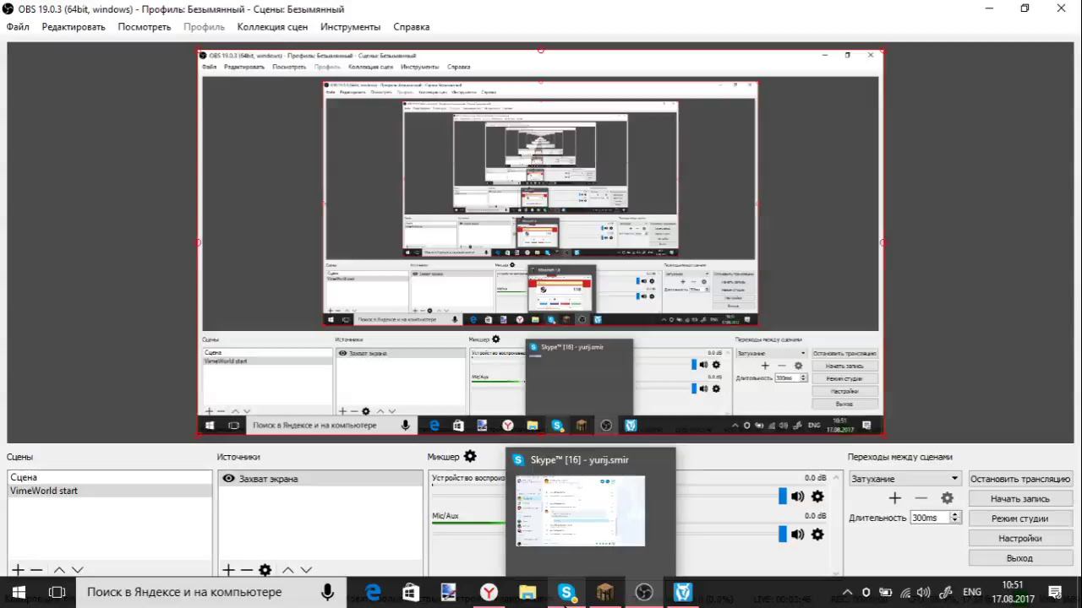Move scene down in Сцены list

coord(77,570)
